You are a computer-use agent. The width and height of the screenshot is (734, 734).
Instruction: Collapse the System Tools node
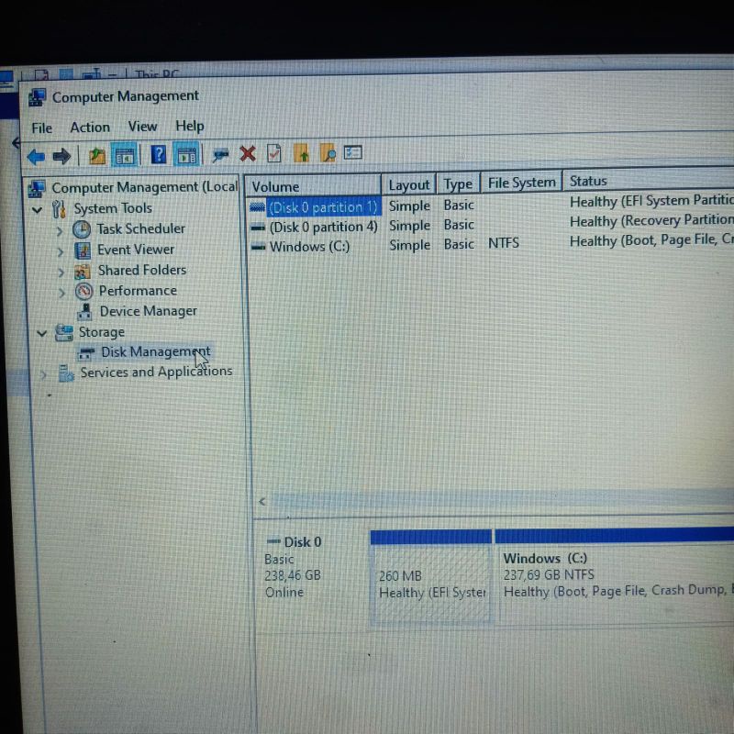coord(38,210)
